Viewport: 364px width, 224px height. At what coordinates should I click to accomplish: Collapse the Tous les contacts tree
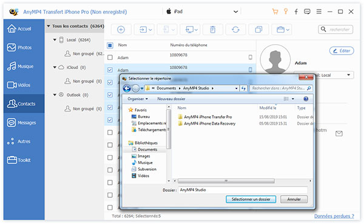[x=49, y=26]
